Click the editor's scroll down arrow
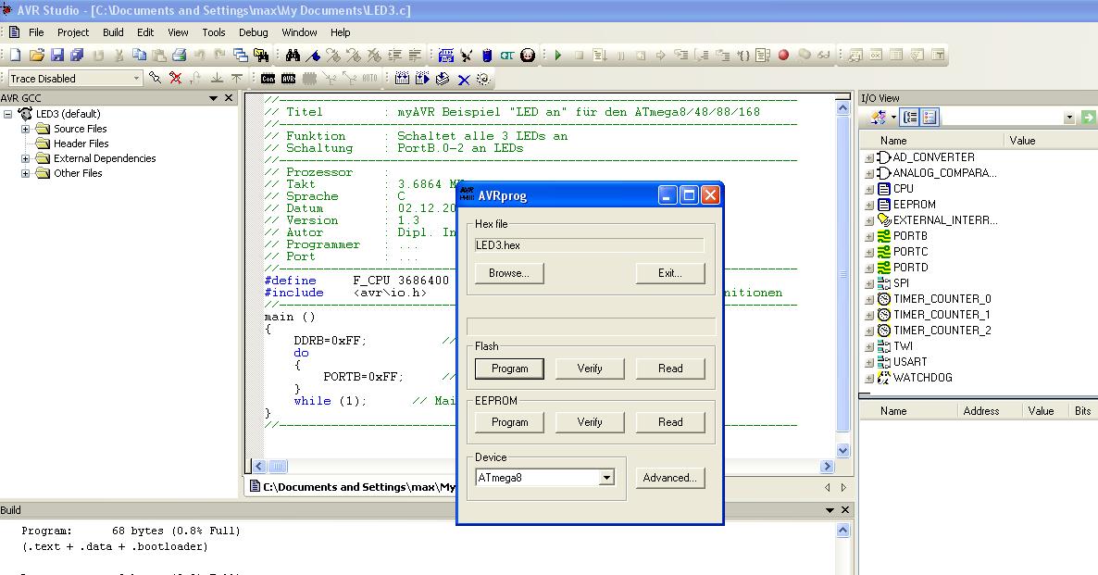This screenshot has height=575, width=1098. click(x=843, y=450)
